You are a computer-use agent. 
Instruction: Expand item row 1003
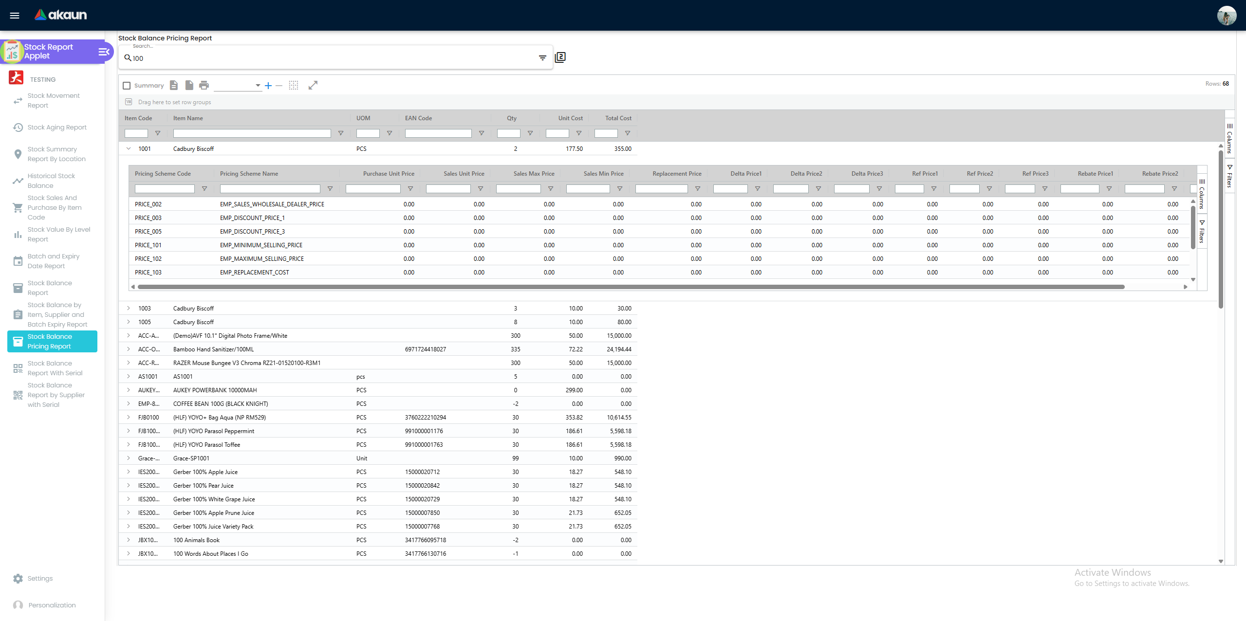[x=129, y=309]
